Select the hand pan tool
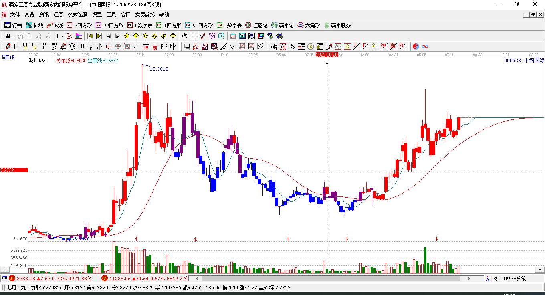Screen dimensions: 545x295 185,36
